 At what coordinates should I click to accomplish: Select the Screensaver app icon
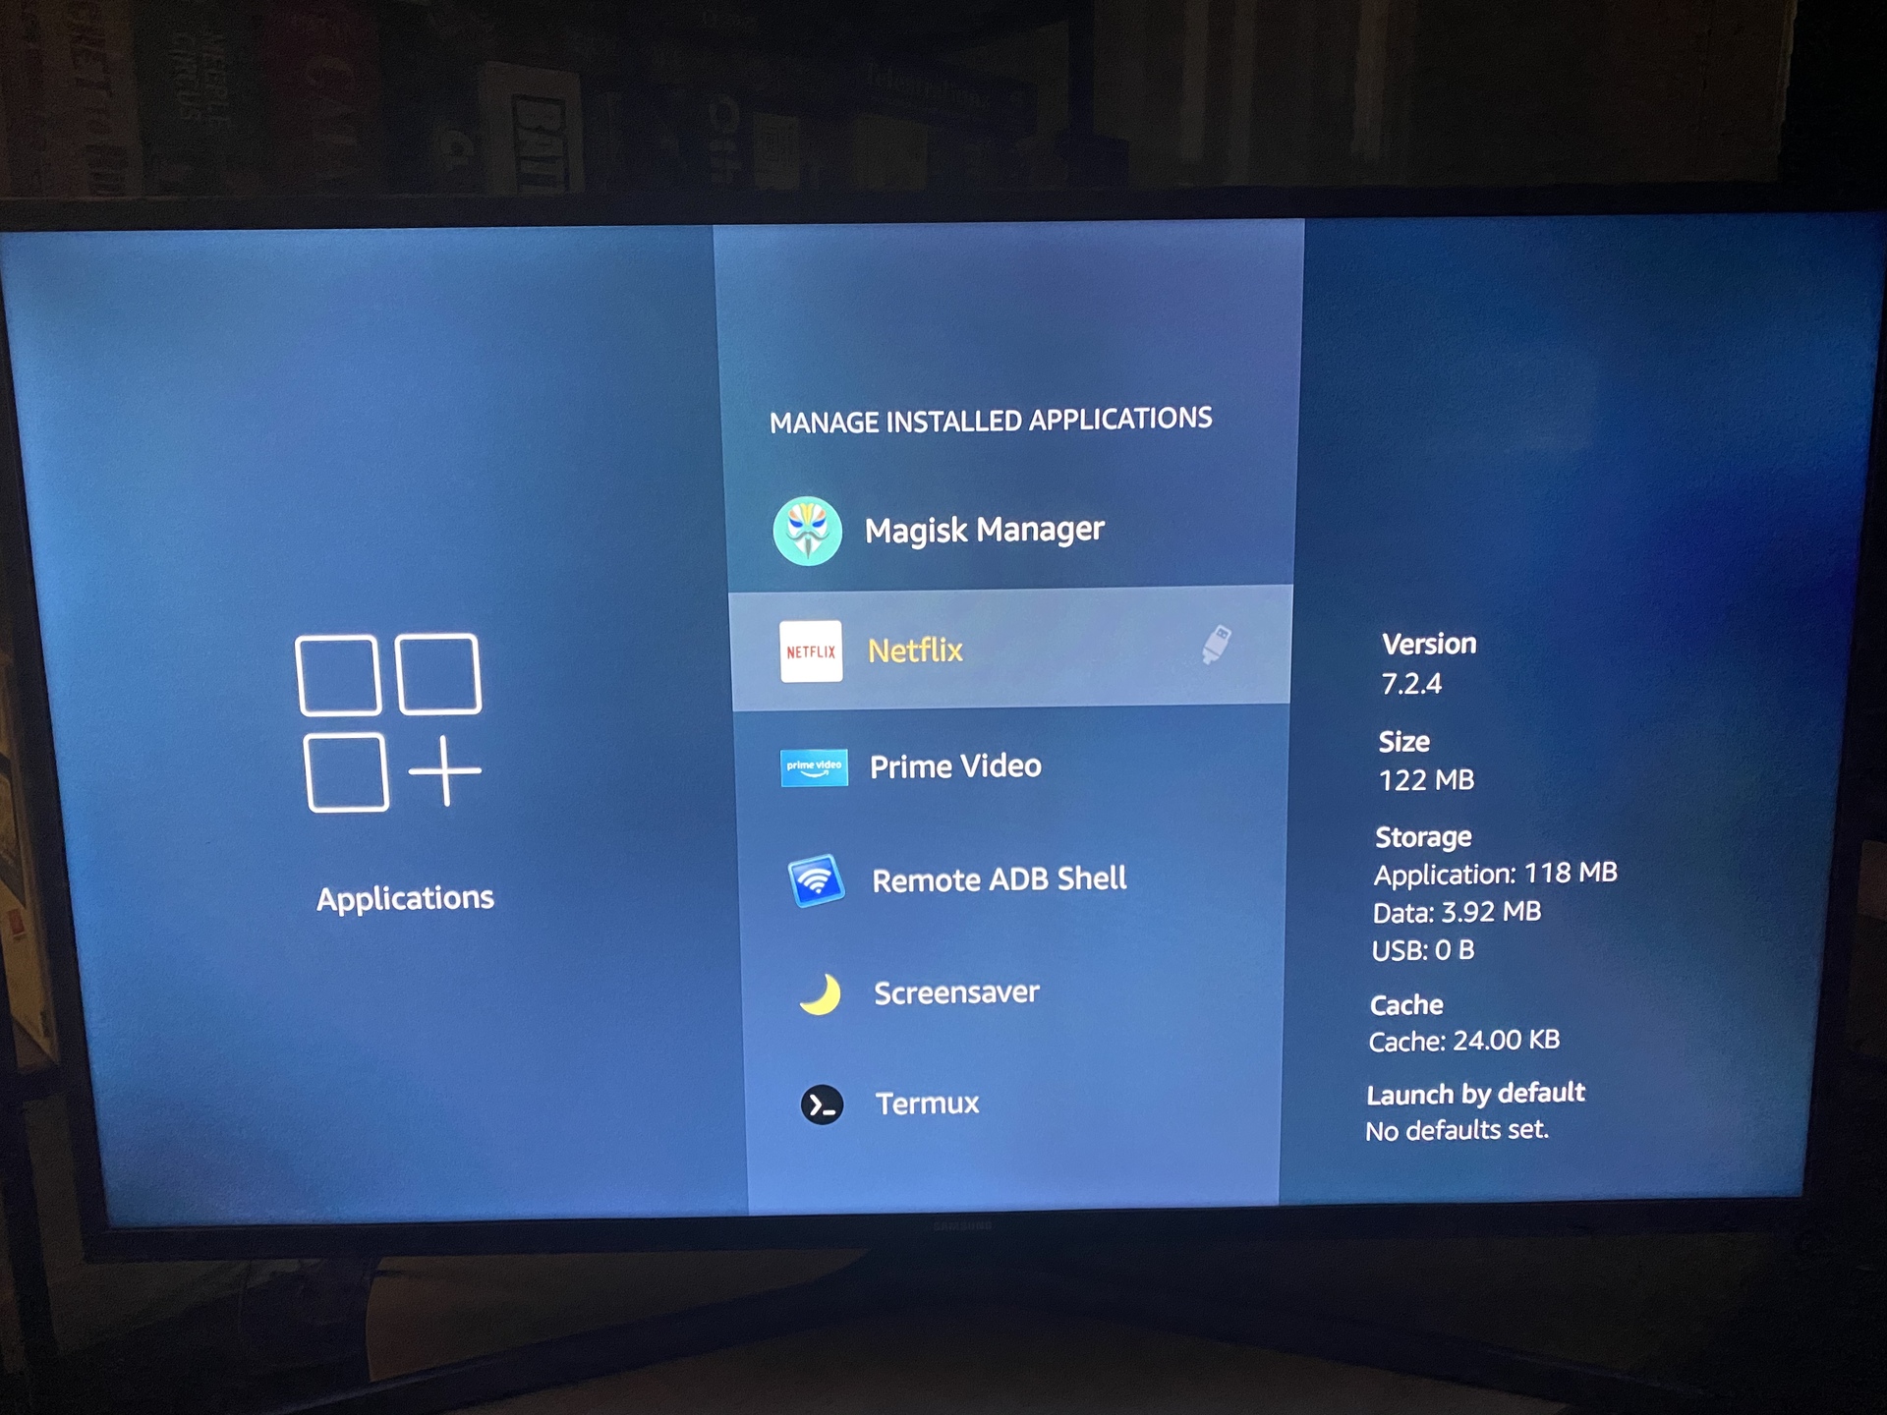pos(816,991)
